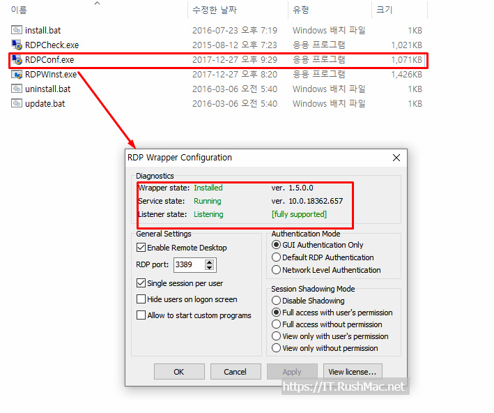Screen dimensions: 494x413
Task: Select the uninstall.bat file icon
Action: tap(17, 89)
